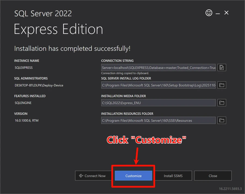This screenshot has height=194, width=245.
Task: Select the version 16.0.1000.6, RTM text
Action: coord(27,121)
